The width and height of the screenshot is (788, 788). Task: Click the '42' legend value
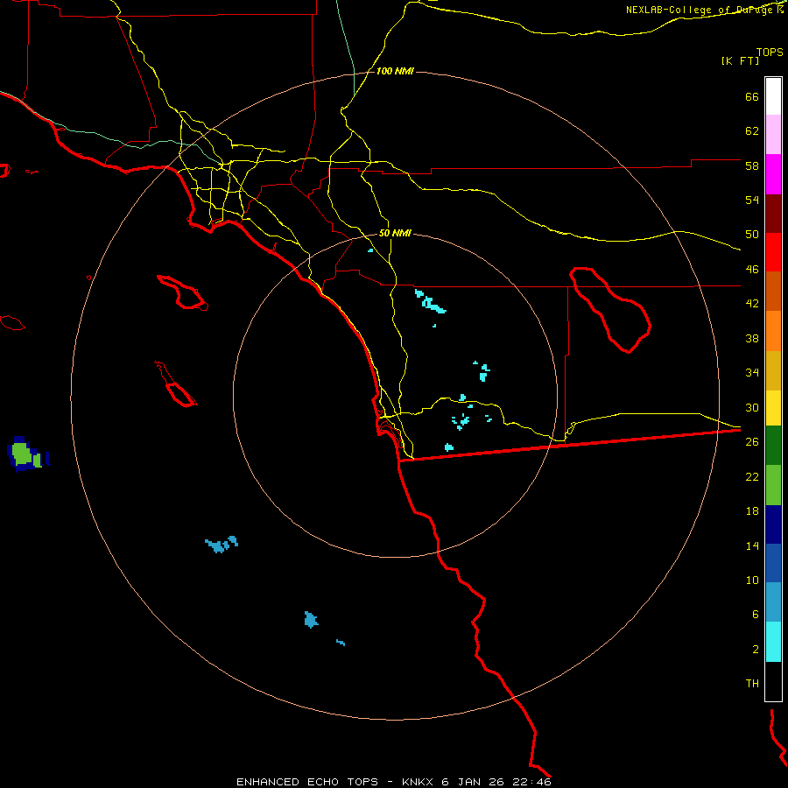pyautogui.click(x=752, y=304)
